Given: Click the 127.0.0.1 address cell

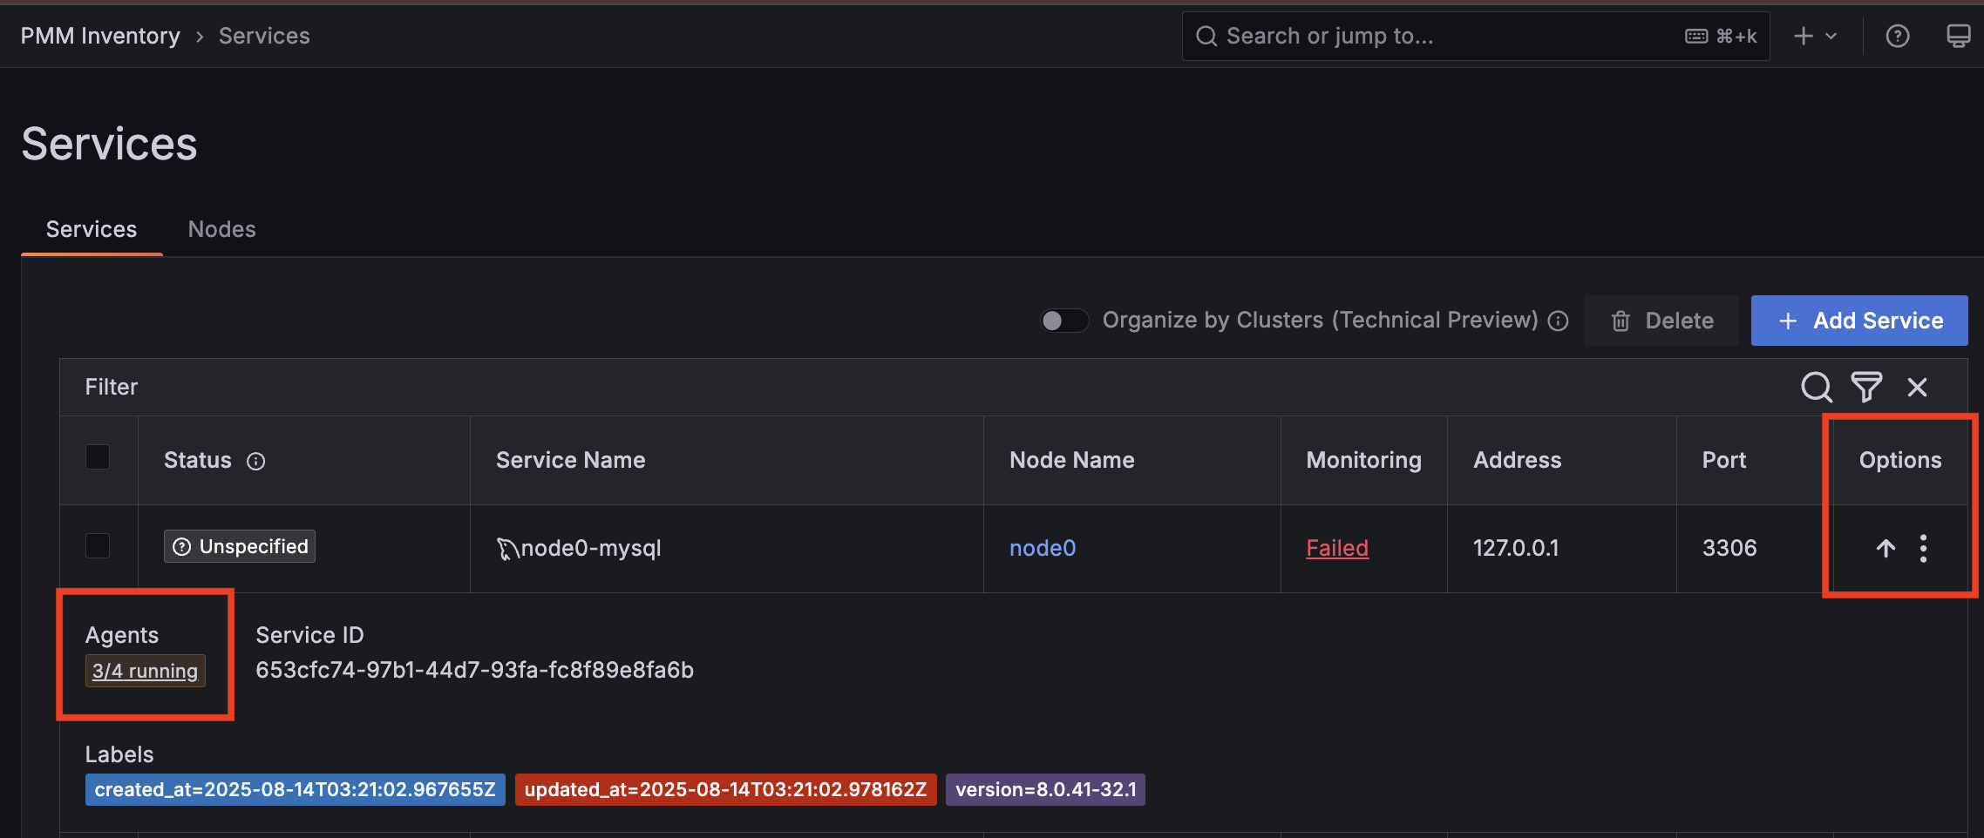Looking at the screenshot, I should tap(1516, 548).
